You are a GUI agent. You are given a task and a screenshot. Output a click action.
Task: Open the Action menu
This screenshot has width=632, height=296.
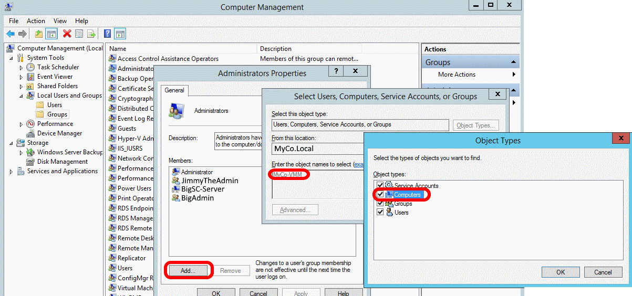(x=36, y=21)
